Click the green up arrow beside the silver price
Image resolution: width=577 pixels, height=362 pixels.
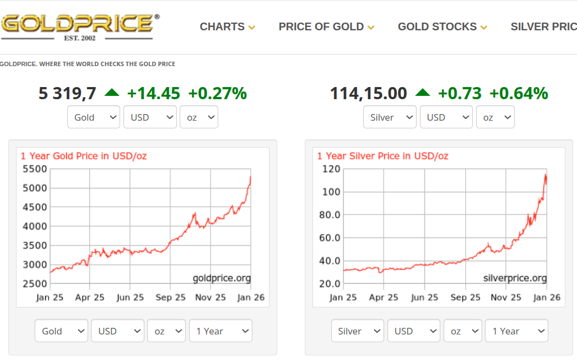423,93
